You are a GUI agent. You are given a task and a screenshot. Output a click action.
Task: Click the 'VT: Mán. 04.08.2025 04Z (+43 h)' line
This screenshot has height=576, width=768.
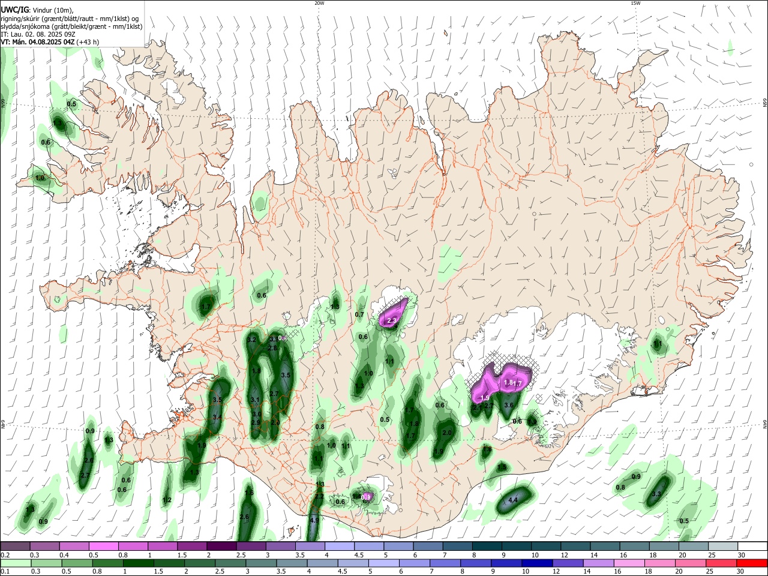(50, 42)
